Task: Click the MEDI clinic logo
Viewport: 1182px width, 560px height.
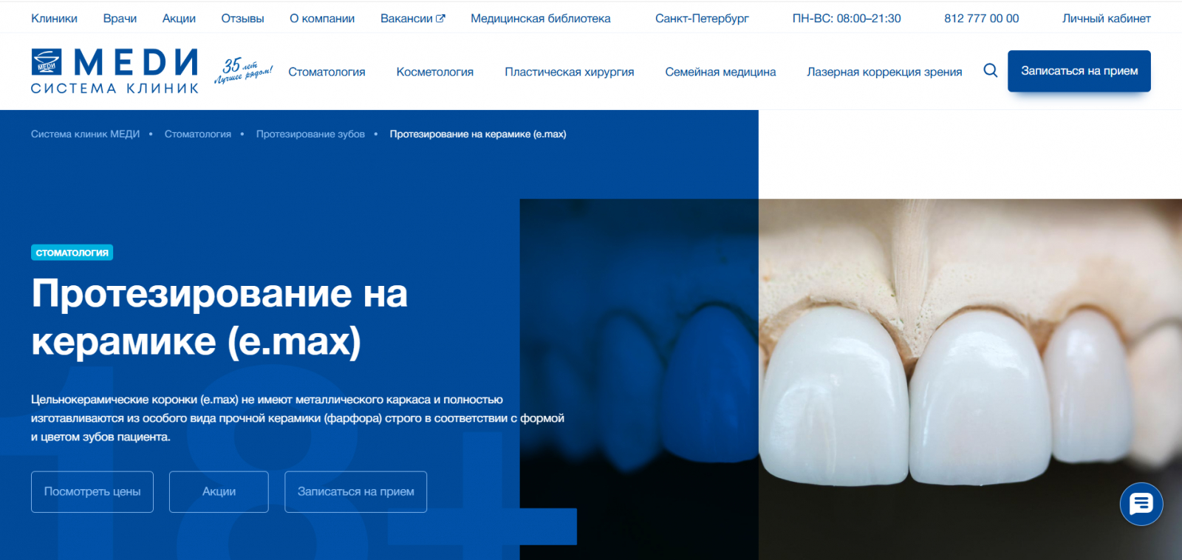Action: (x=115, y=71)
